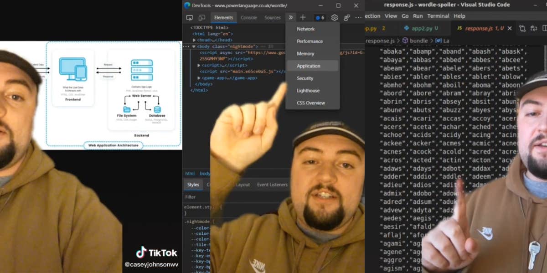Select Security from the overflow menu
Viewport: 547px width, 273px height.
coord(313,78)
